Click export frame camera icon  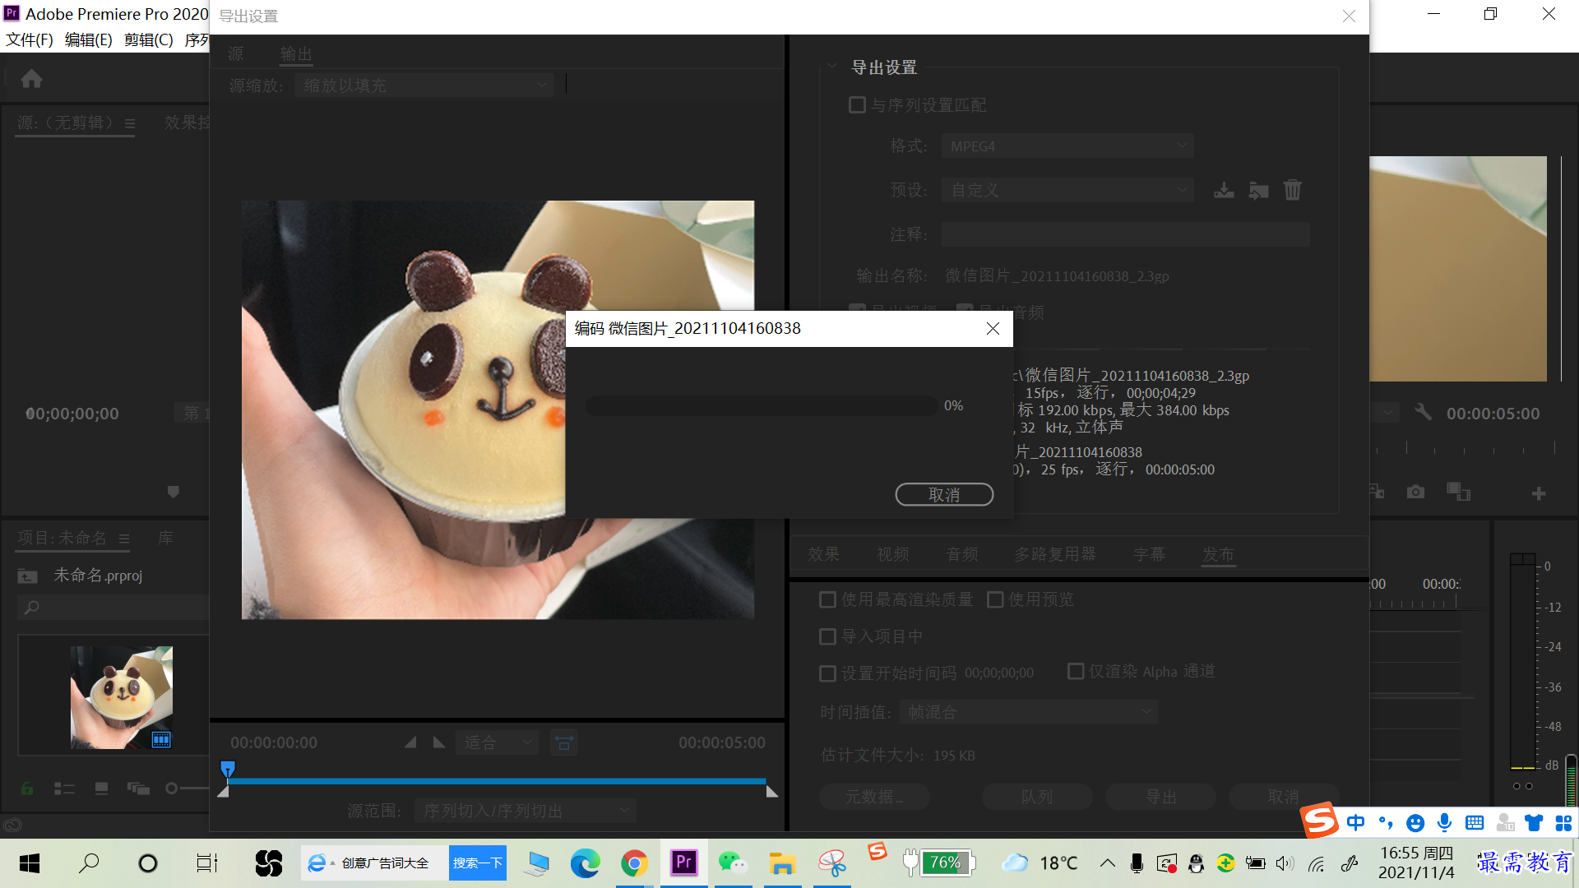pos(1415,492)
